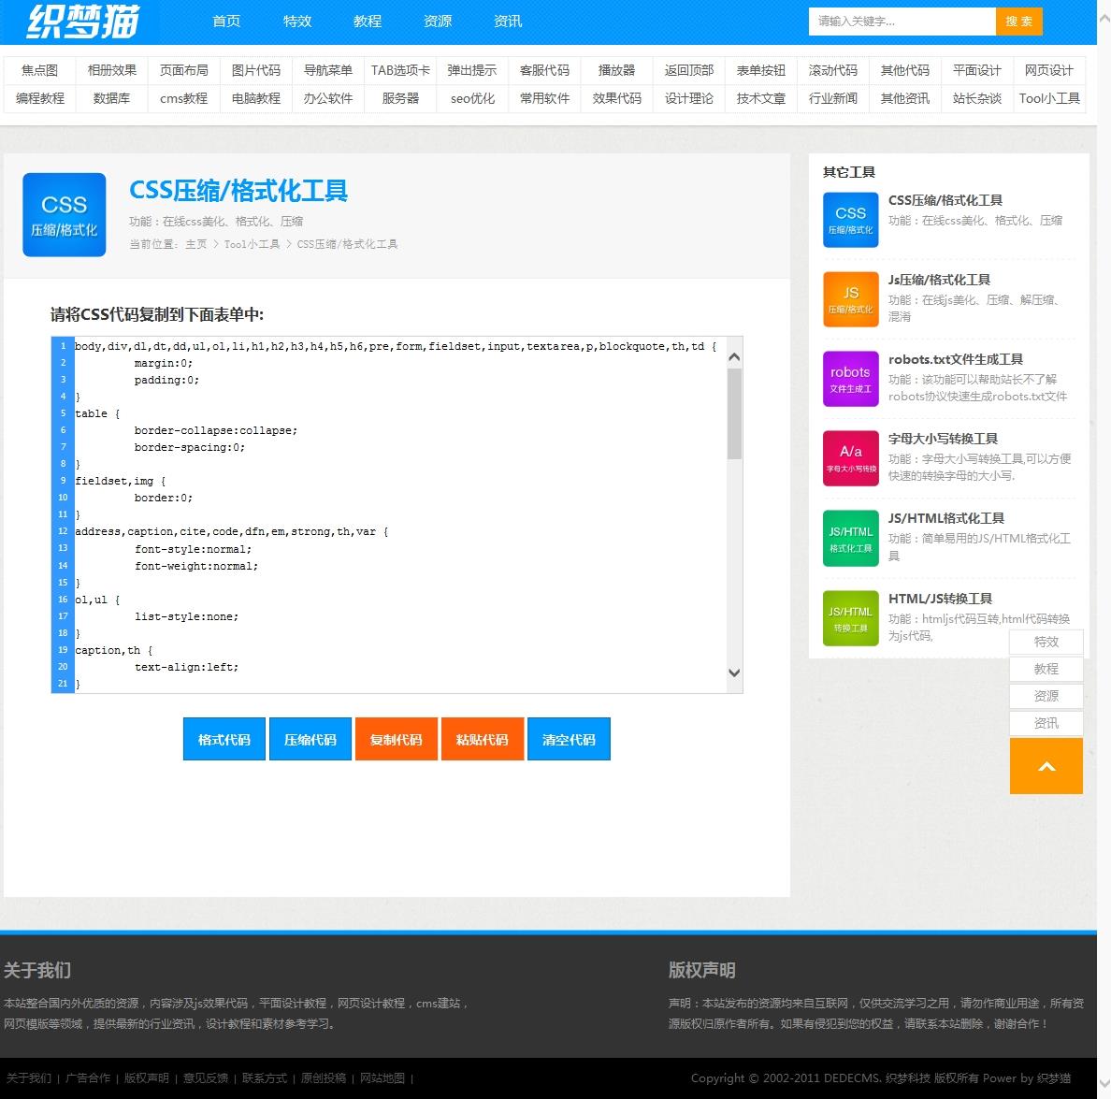Click the purple robots file generator icon

pyautogui.click(x=850, y=379)
